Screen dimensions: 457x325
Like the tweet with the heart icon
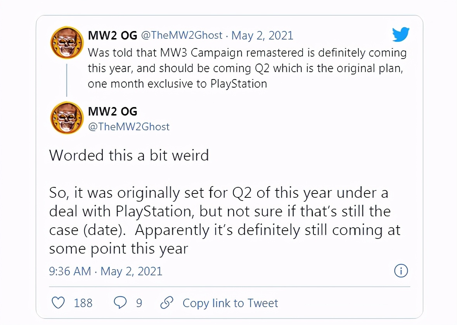pos(58,303)
